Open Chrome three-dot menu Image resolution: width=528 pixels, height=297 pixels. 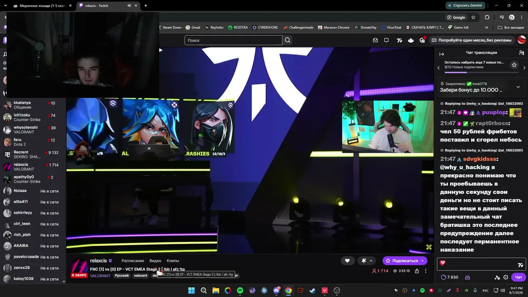point(522,17)
